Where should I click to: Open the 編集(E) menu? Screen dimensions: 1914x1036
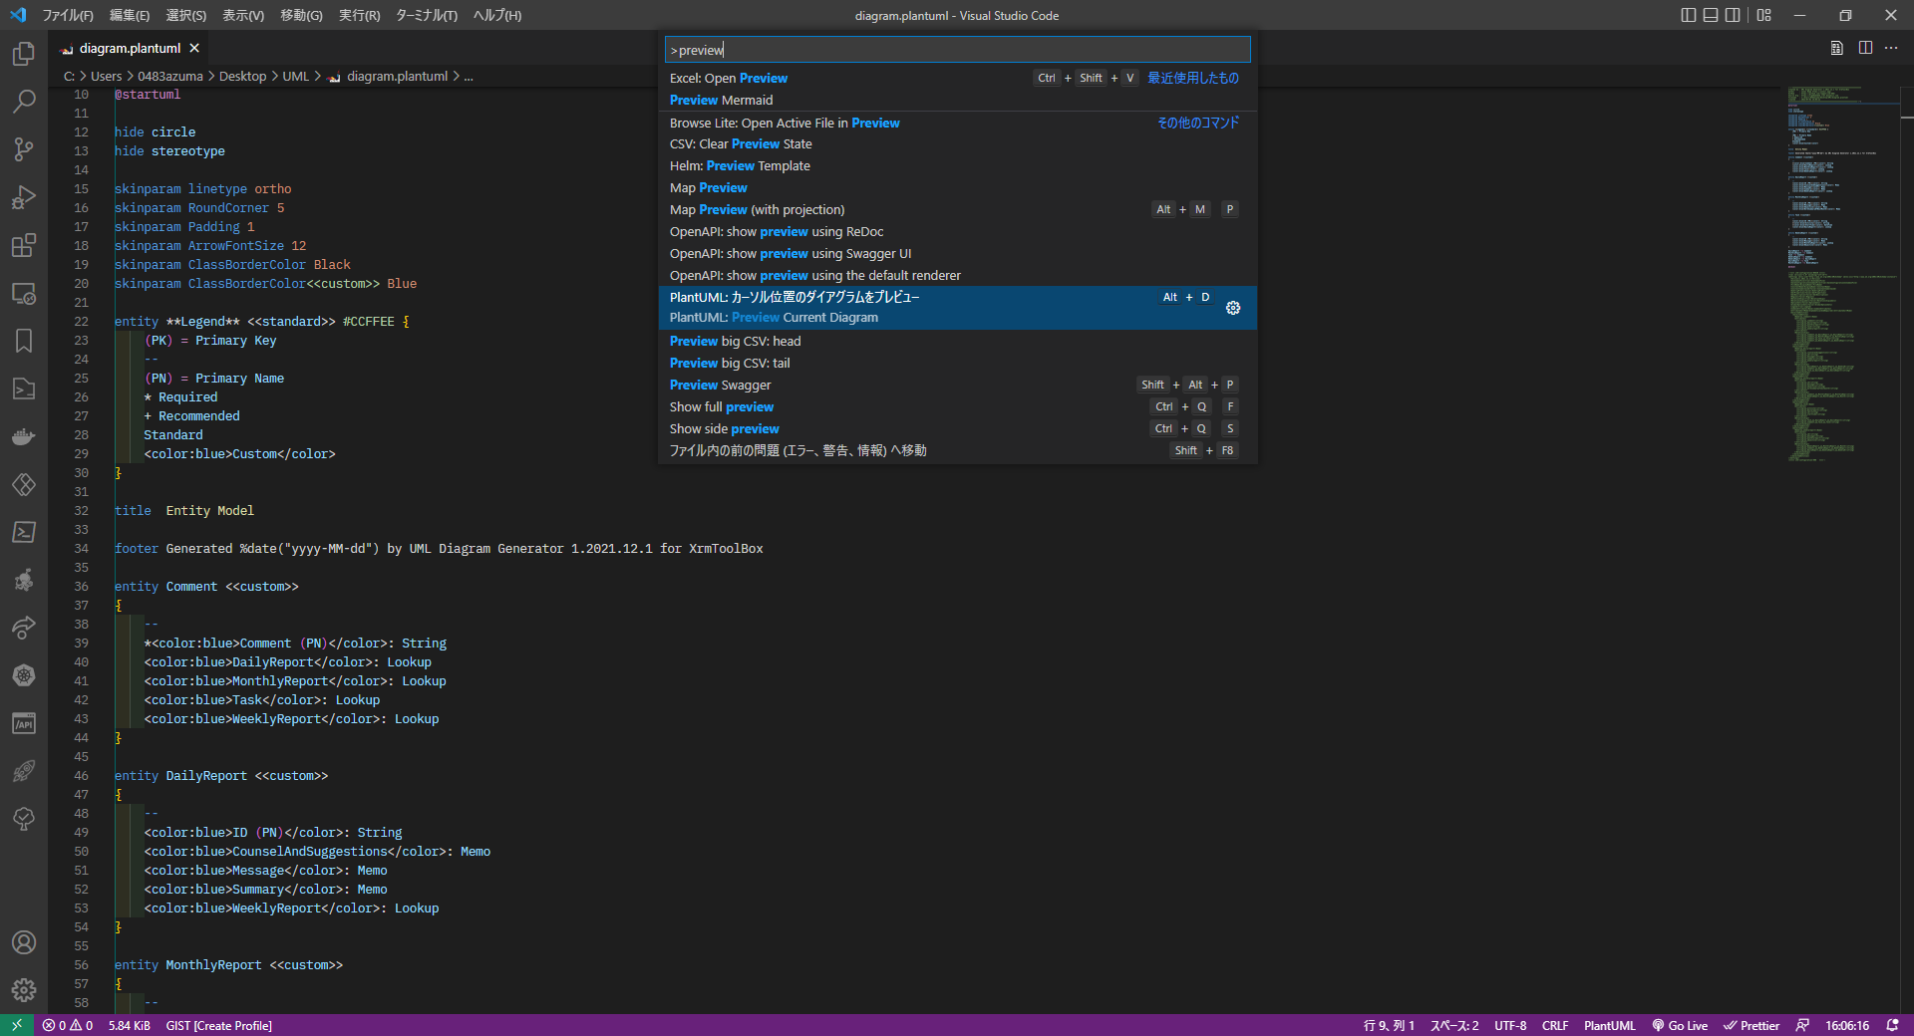[130, 15]
